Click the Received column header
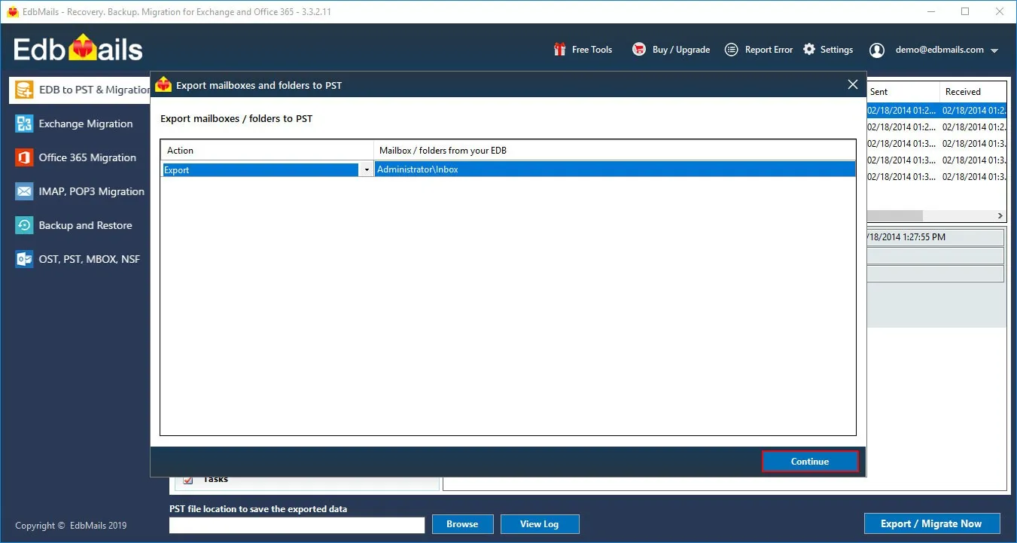Screen dimensions: 1017x543 [973, 92]
